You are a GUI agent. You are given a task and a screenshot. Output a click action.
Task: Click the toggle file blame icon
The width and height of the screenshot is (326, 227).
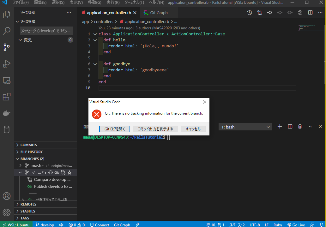(300, 13)
